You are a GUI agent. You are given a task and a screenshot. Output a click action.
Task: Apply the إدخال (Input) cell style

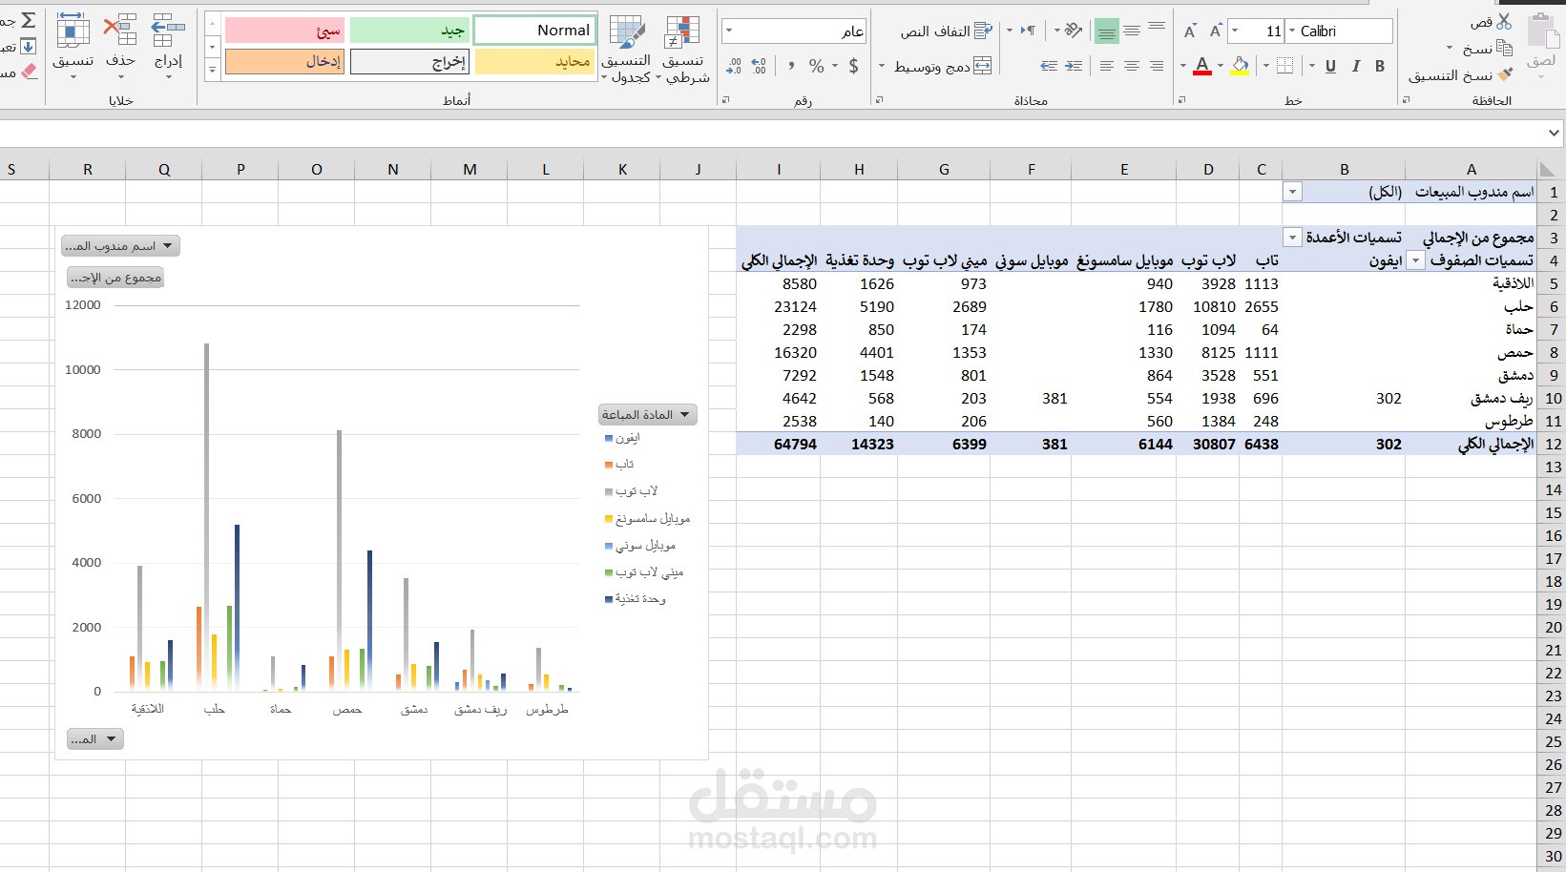[284, 62]
